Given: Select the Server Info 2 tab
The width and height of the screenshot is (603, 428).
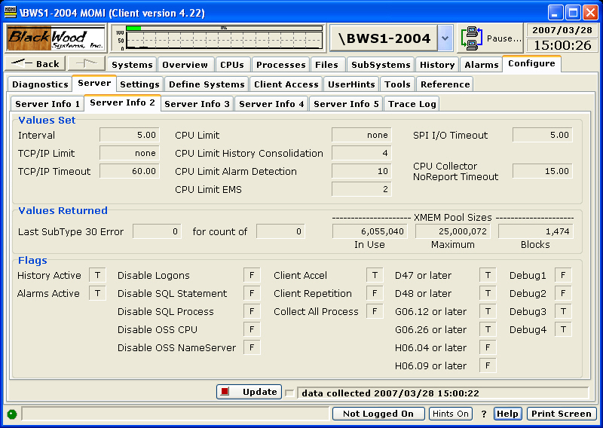Looking at the screenshot, I should pyautogui.click(x=122, y=102).
